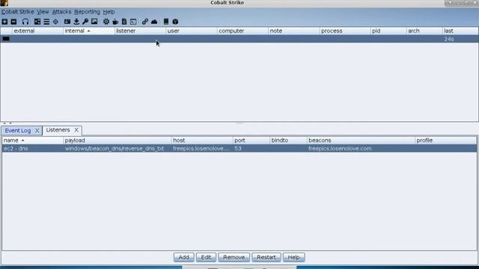The height and width of the screenshot is (269, 479).
Task: Switch to the target table crosshair icon
Action: pos(55,22)
